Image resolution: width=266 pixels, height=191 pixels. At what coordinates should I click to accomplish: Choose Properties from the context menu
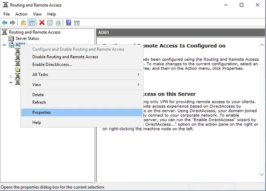point(41,112)
